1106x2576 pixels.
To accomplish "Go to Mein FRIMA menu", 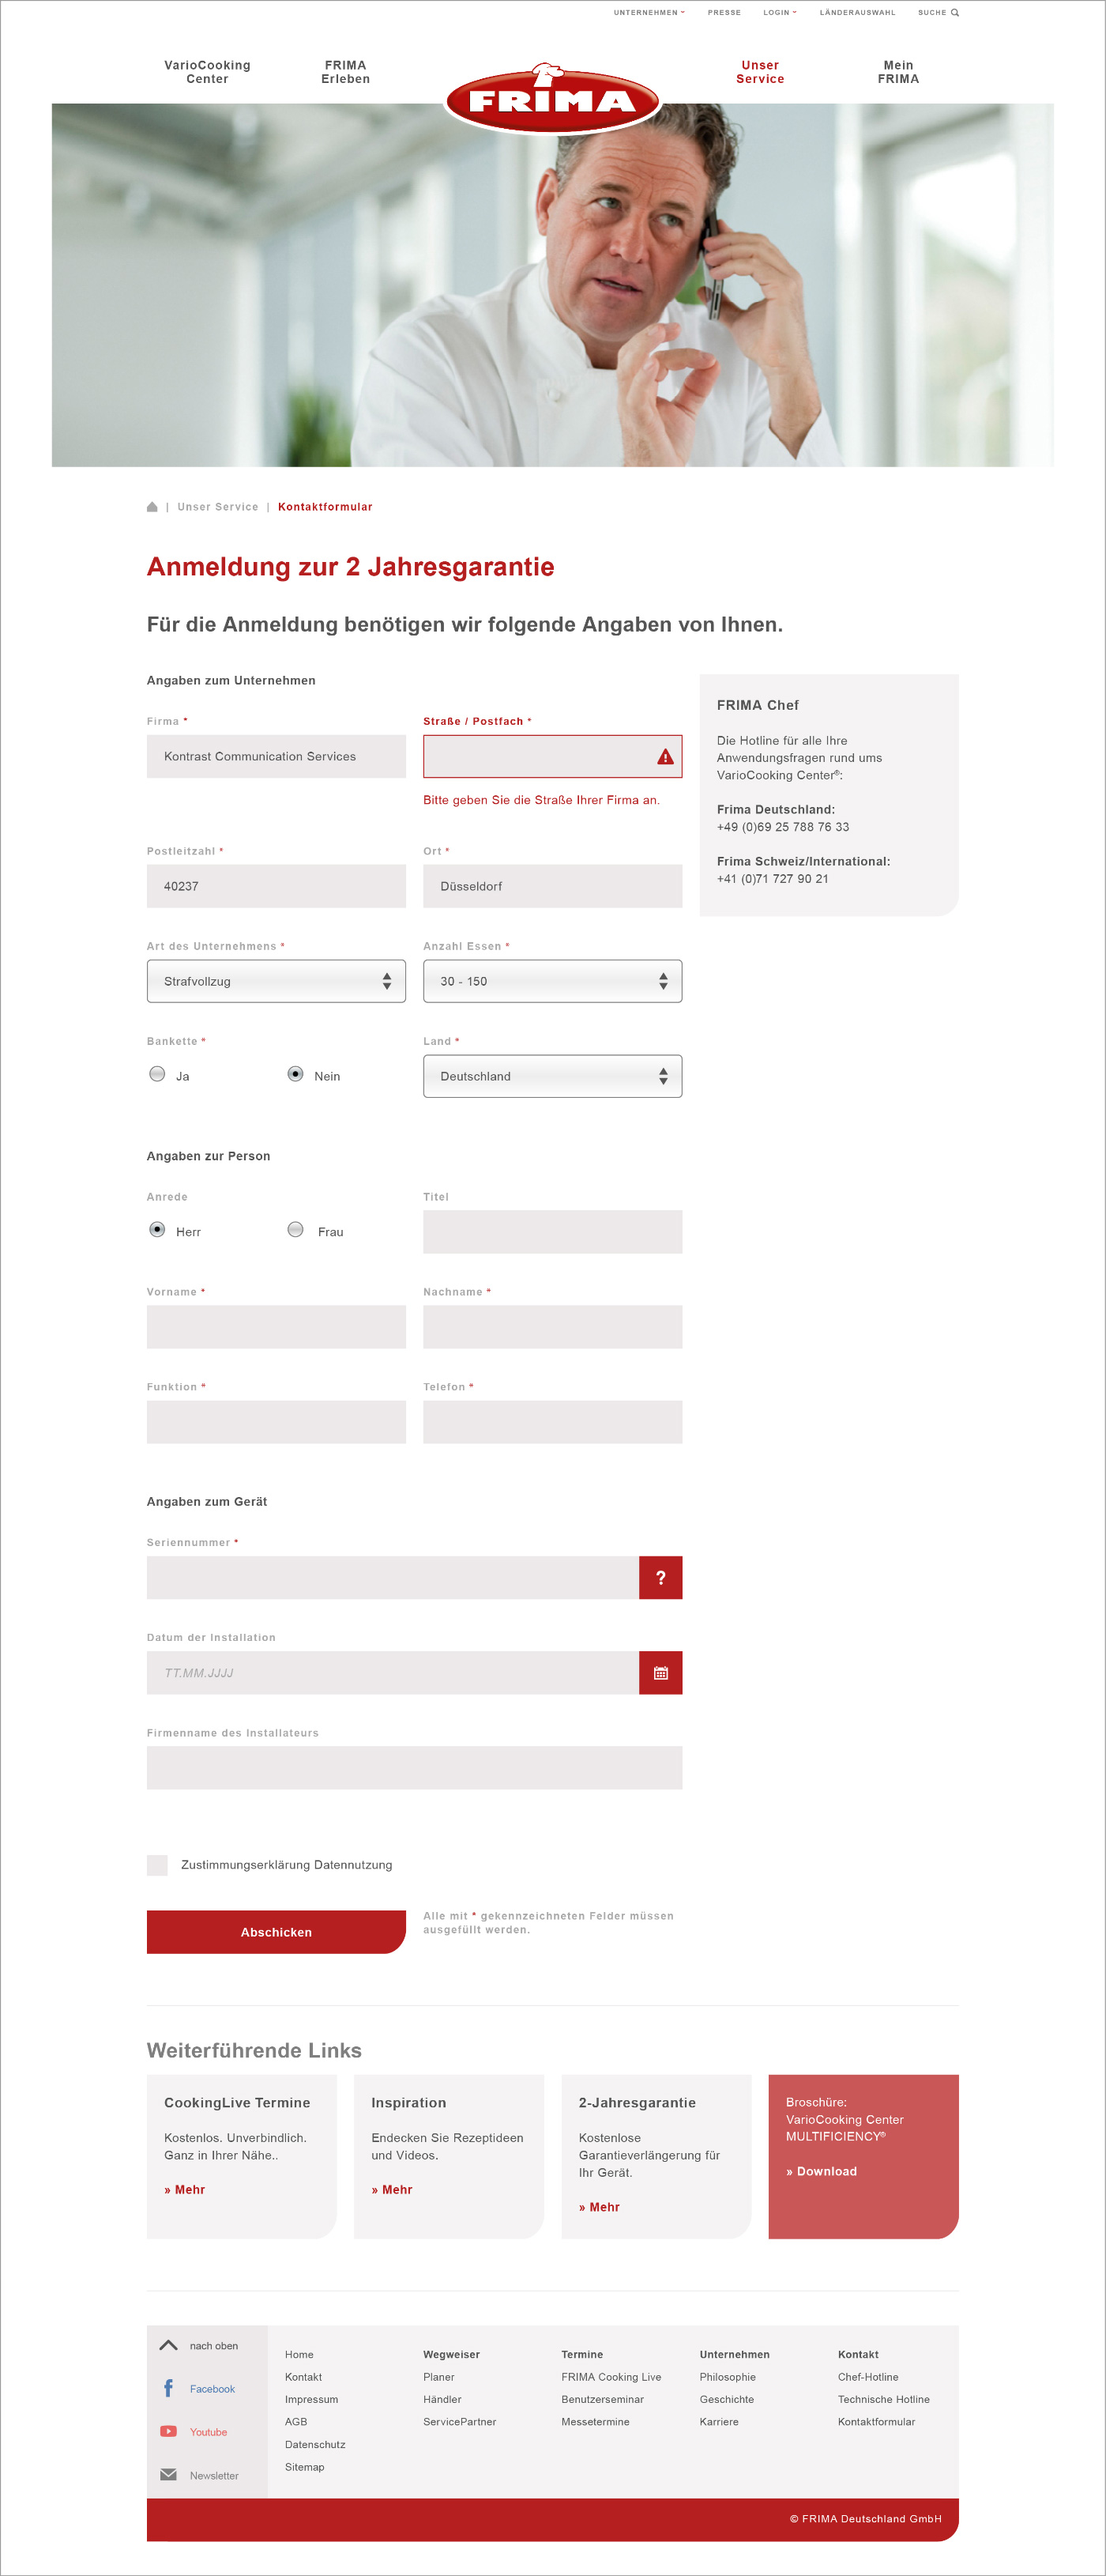I will click(897, 72).
